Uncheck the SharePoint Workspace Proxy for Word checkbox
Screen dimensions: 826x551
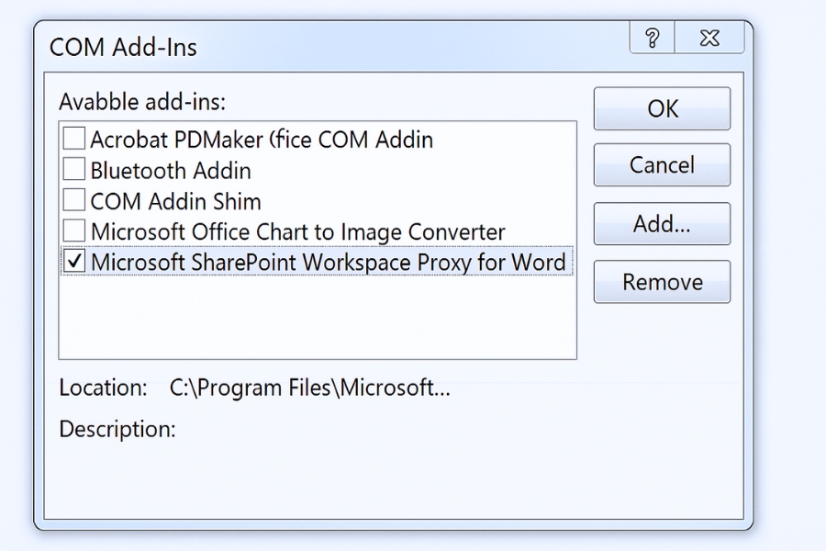pyautogui.click(x=73, y=262)
